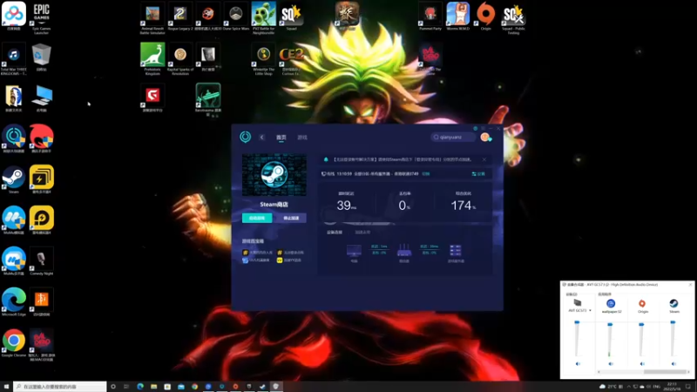
Task: Switch to the first home tab in the accelerator
Action: point(281,138)
